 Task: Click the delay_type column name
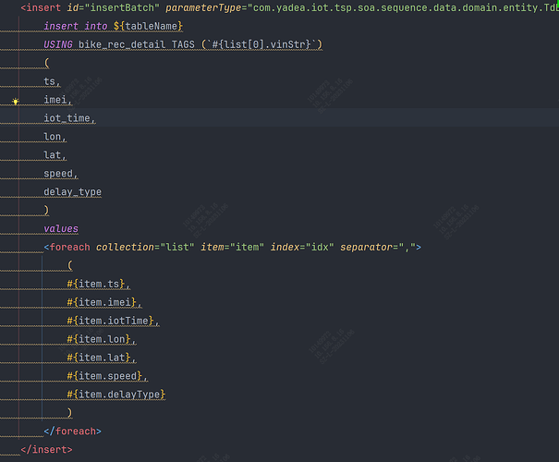72,192
